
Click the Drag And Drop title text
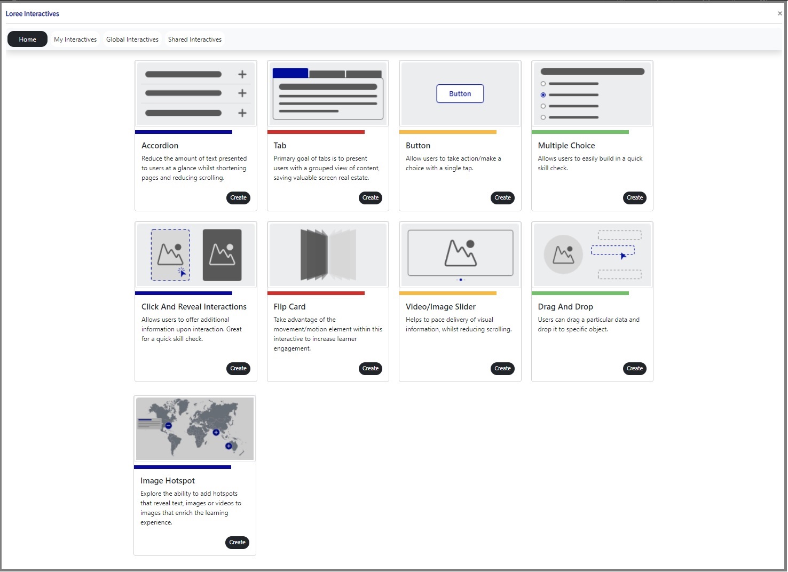[565, 306]
